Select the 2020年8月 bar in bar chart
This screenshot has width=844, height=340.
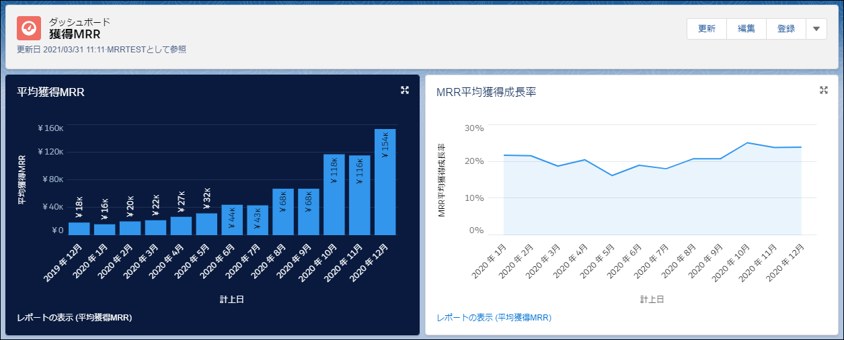[x=283, y=212]
